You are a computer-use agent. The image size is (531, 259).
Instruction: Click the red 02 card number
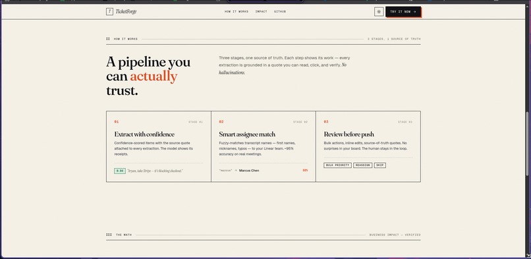coord(221,122)
